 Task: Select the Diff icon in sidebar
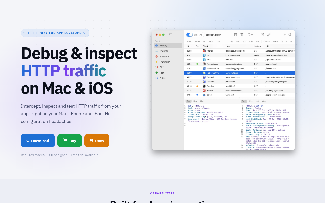point(157,67)
